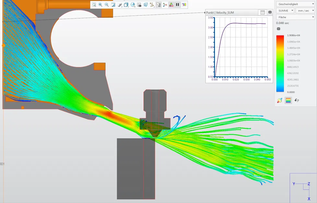The width and height of the screenshot is (317, 203).
Task: Click the Zoom Out magnifier icon
Action: [107, 5]
